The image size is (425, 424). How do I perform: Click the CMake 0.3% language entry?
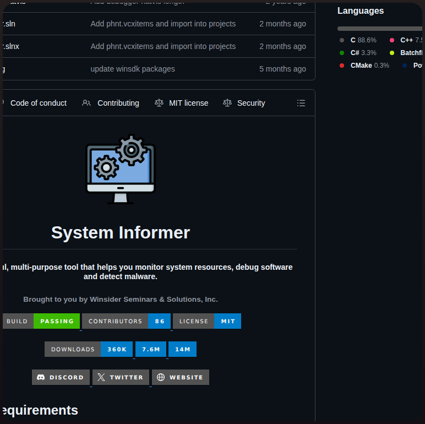364,66
